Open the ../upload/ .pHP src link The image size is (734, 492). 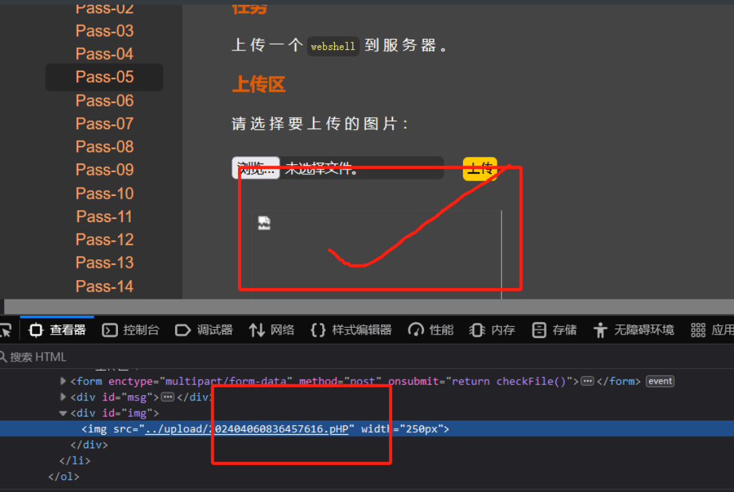(x=247, y=429)
